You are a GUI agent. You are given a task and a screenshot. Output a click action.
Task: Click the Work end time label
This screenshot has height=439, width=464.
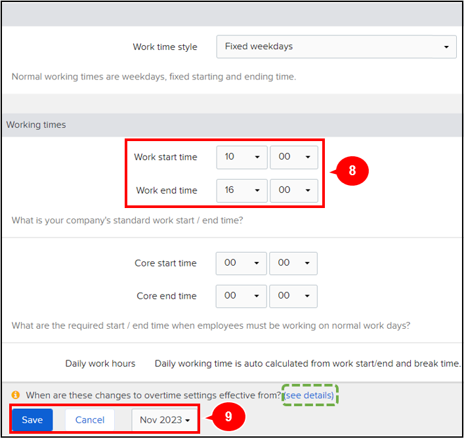pyautogui.click(x=167, y=190)
